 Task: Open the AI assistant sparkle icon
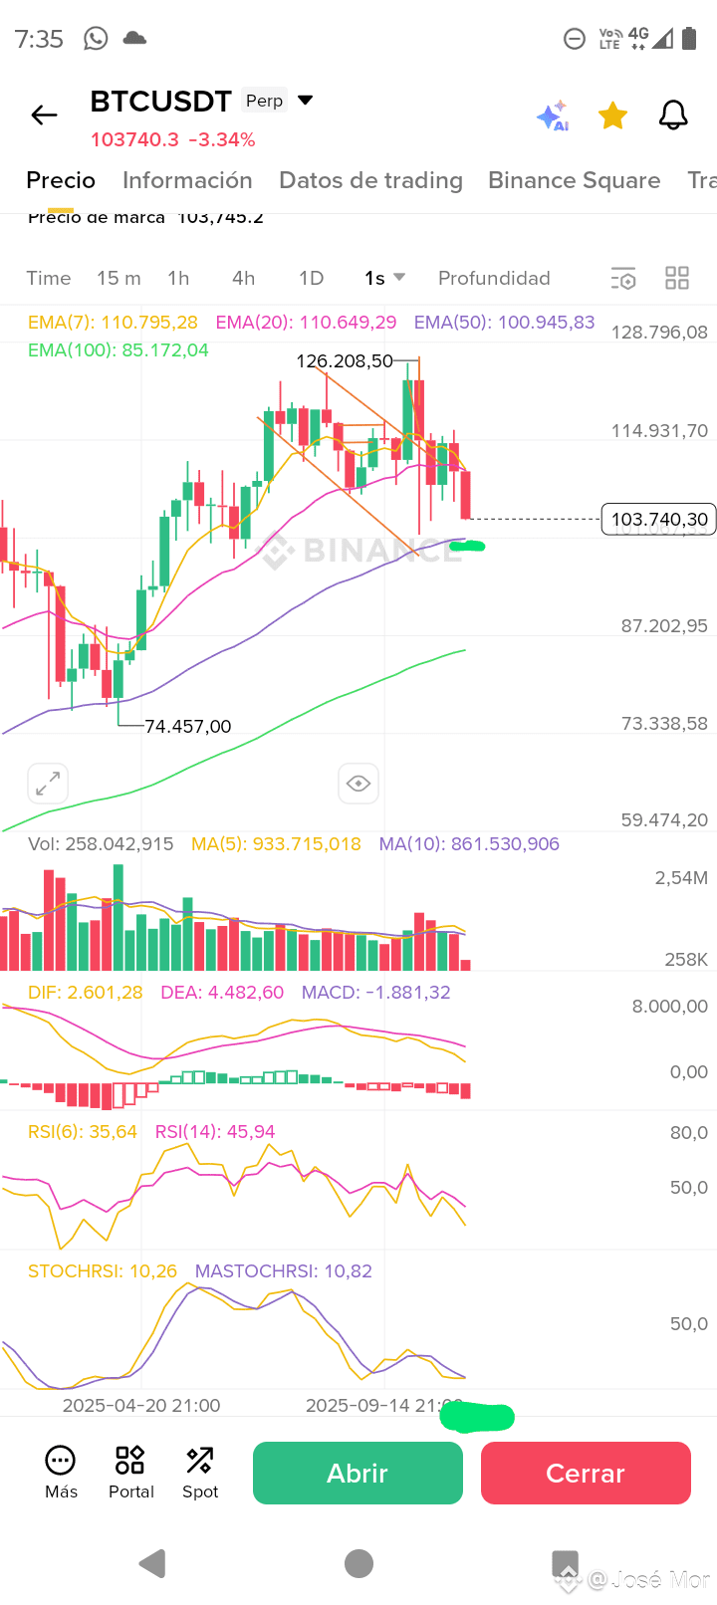553,115
